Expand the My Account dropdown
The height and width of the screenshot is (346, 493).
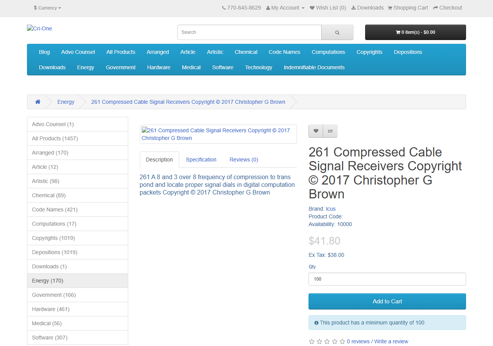click(285, 8)
